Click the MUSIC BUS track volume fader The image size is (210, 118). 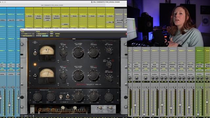[180, 104]
